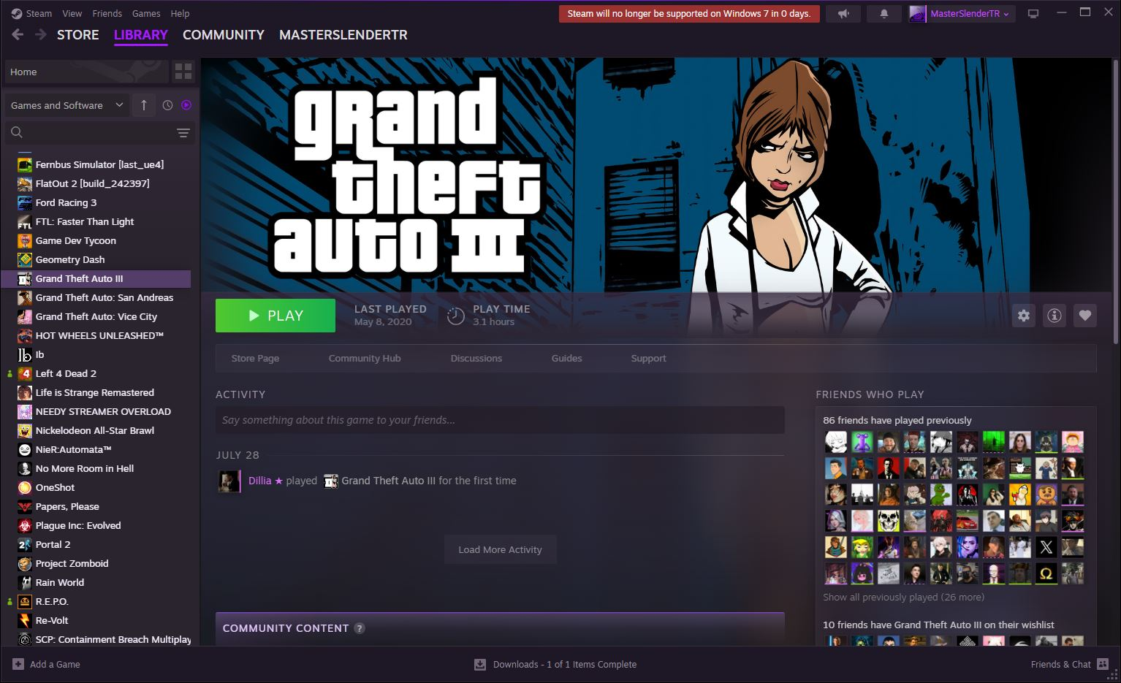Add game to favorites heart icon

(x=1085, y=316)
